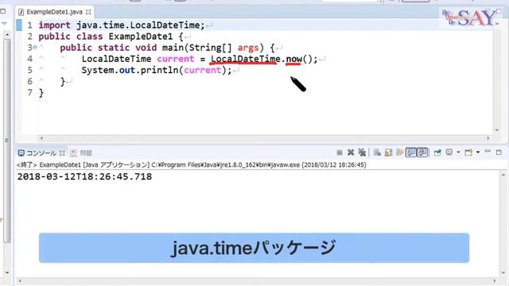Click 'current' argument on line 5
The width and height of the screenshot is (509, 286).
click(203, 71)
